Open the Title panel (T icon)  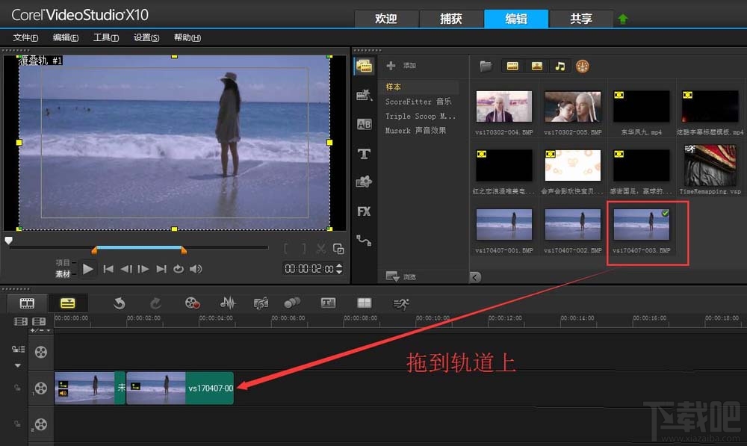(x=364, y=152)
